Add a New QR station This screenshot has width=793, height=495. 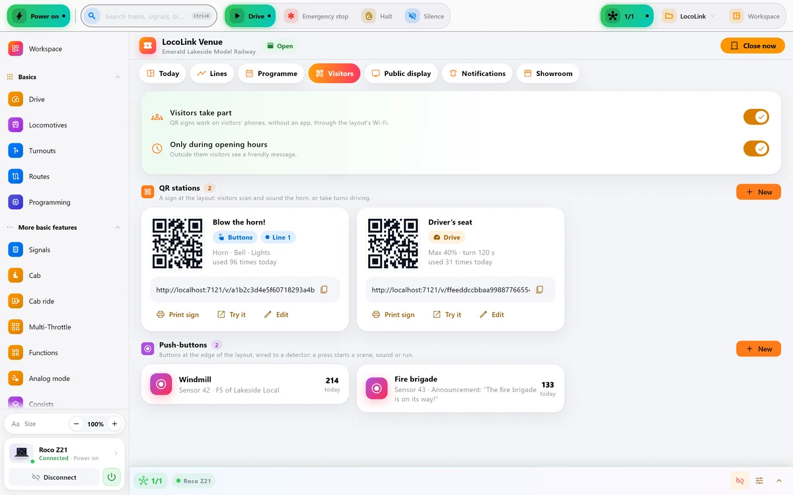759,192
